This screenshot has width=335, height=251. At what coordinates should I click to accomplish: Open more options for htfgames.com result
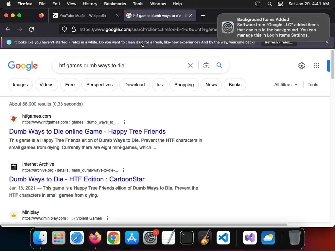coord(124,122)
